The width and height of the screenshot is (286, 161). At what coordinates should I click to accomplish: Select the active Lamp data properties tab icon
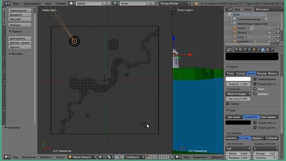tap(263, 50)
